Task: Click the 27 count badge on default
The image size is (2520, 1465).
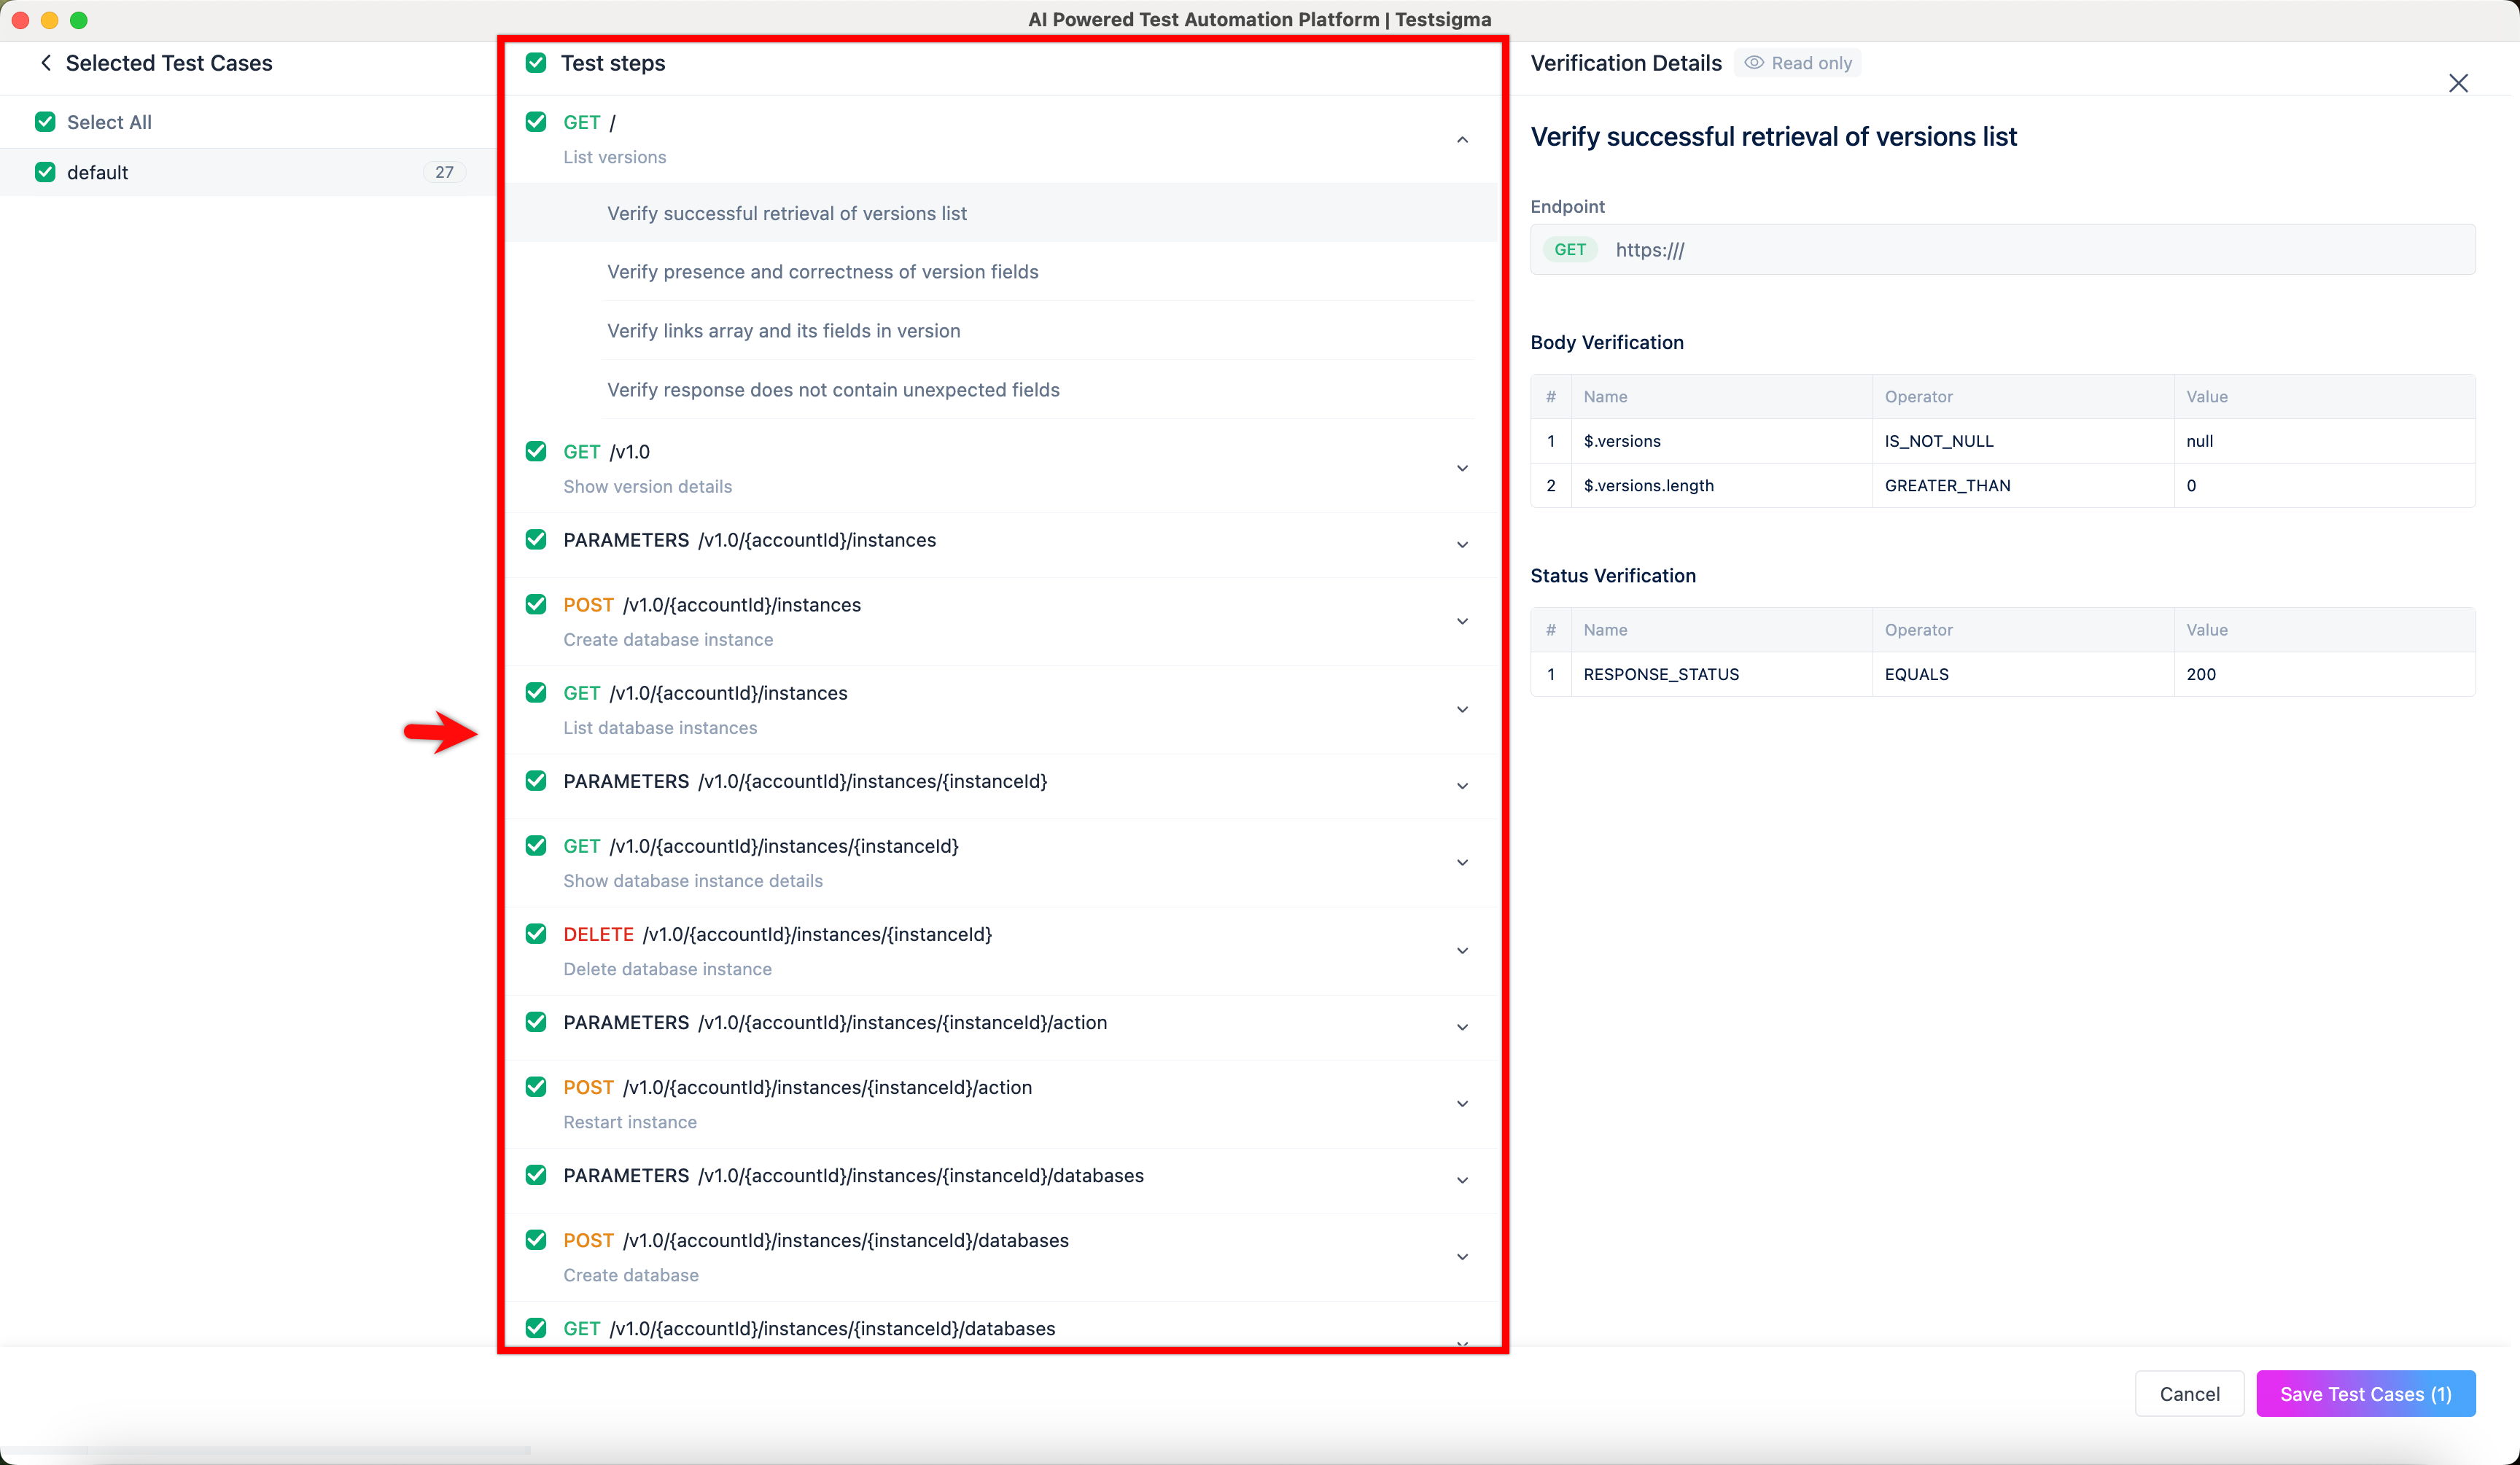Action: pyautogui.click(x=444, y=172)
